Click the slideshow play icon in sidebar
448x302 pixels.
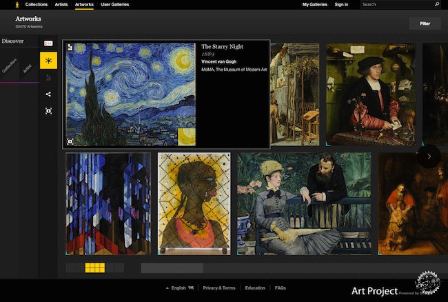[48, 111]
